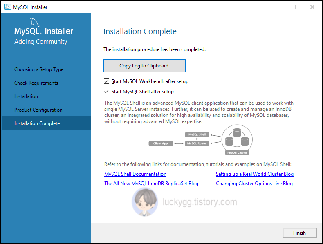Viewport: 323px width, 244px height.
Task: Select the Installation step in sidebar
Action: coord(26,96)
